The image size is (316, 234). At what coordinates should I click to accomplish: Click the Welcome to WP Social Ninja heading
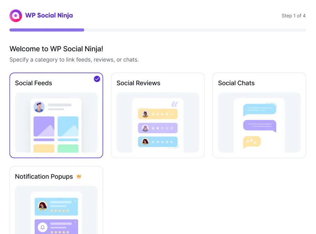(56, 49)
